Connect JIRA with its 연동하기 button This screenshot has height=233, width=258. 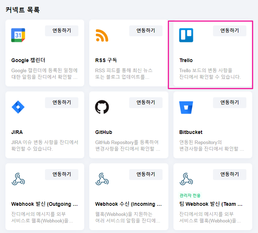click(62, 102)
